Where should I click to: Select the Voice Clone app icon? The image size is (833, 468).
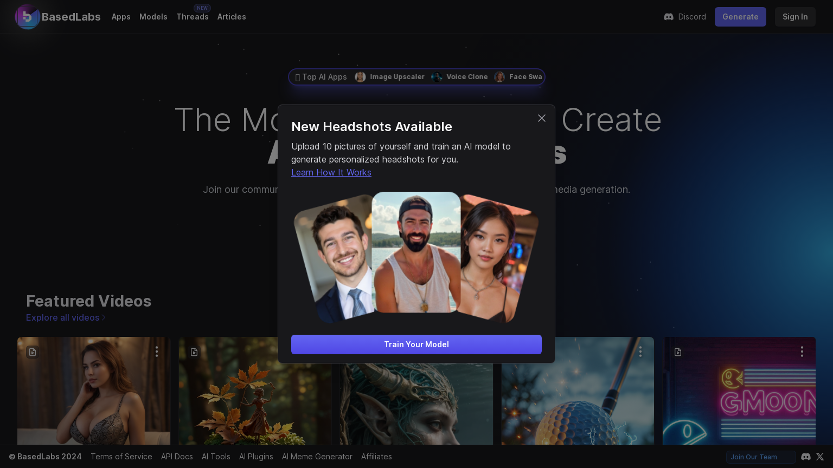coord(437,77)
